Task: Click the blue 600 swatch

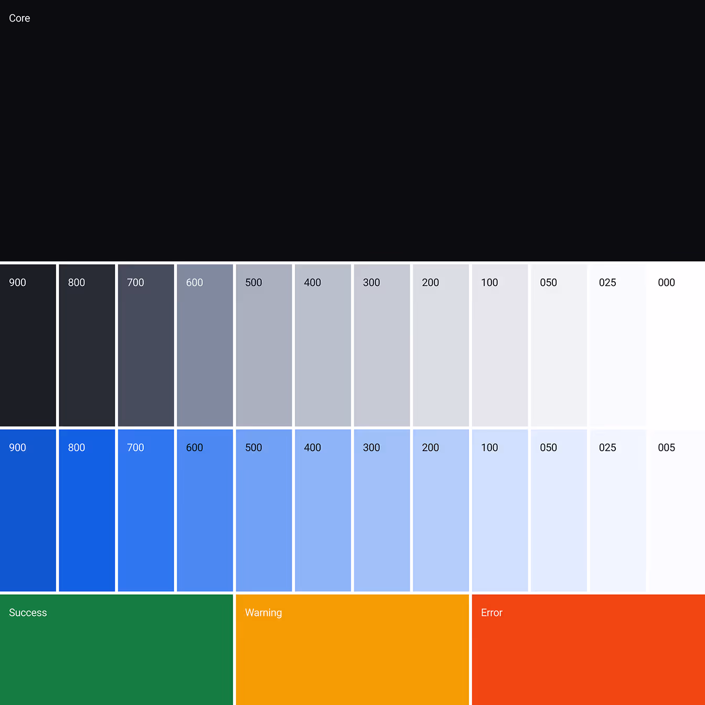Action: click(205, 510)
